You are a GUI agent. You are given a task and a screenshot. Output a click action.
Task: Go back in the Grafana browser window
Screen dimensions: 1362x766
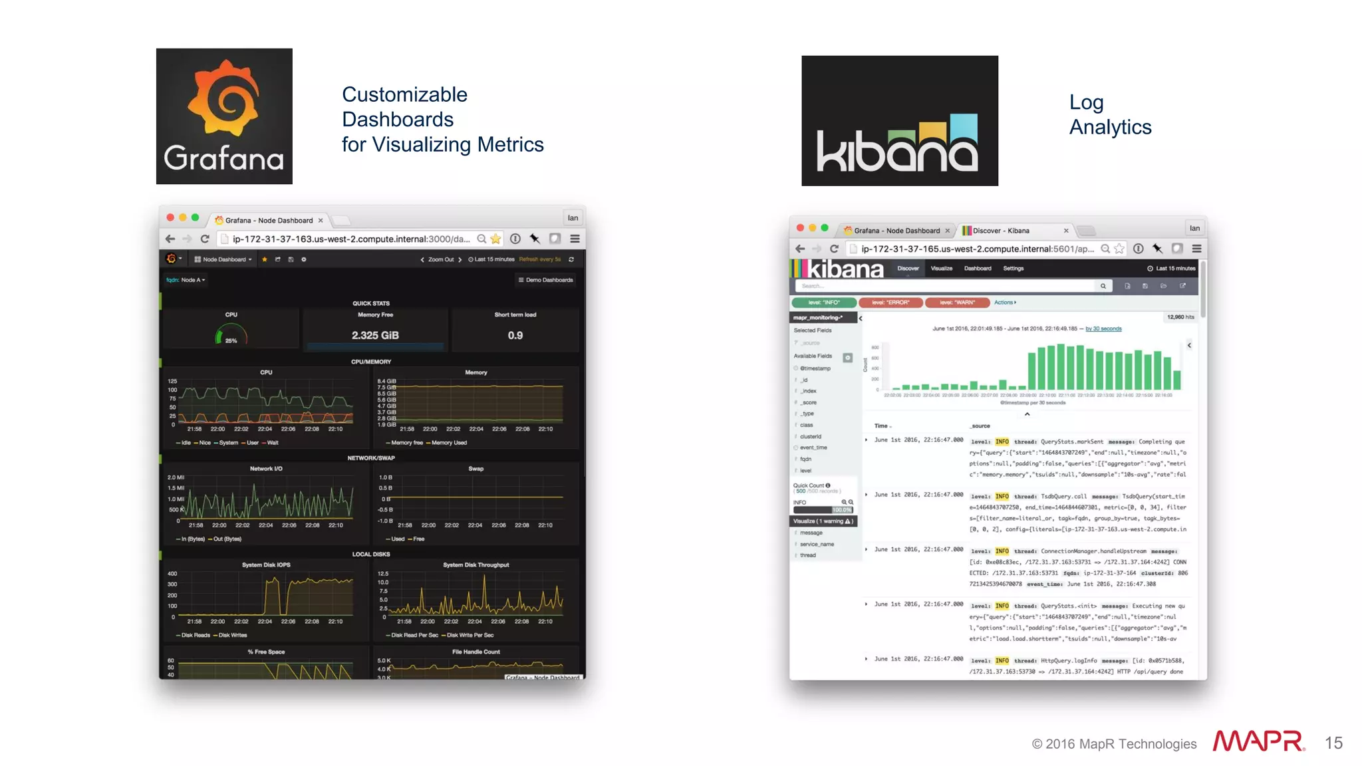[170, 239]
